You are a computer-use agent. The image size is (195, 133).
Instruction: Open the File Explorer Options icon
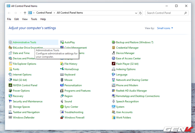click(x=10, y=64)
